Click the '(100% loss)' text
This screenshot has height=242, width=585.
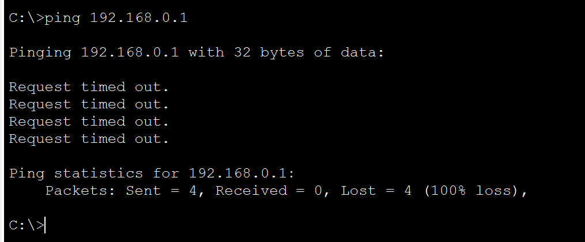click(471, 191)
